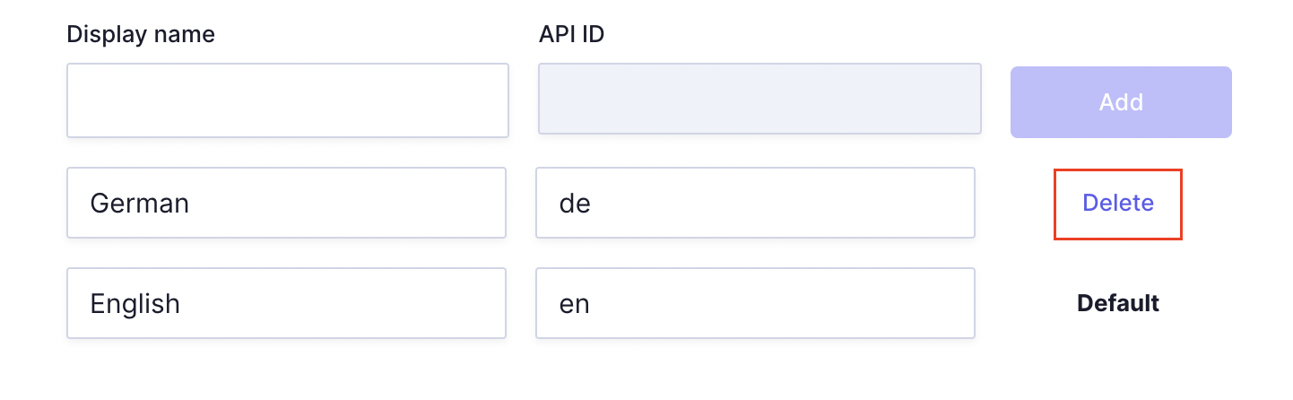
Task: Delete the German locale
Action: coord(1117,204)
